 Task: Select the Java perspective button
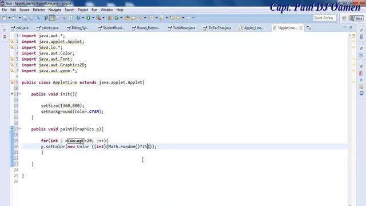click(x=356, y=18)
